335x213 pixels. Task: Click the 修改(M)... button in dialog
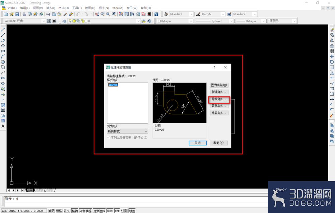(219, 99)
